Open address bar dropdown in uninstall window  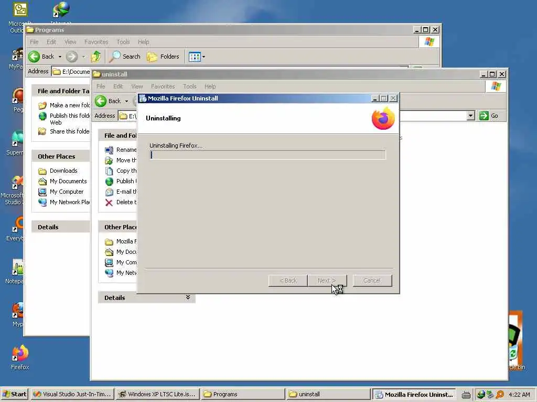click(x=471, y=116)
